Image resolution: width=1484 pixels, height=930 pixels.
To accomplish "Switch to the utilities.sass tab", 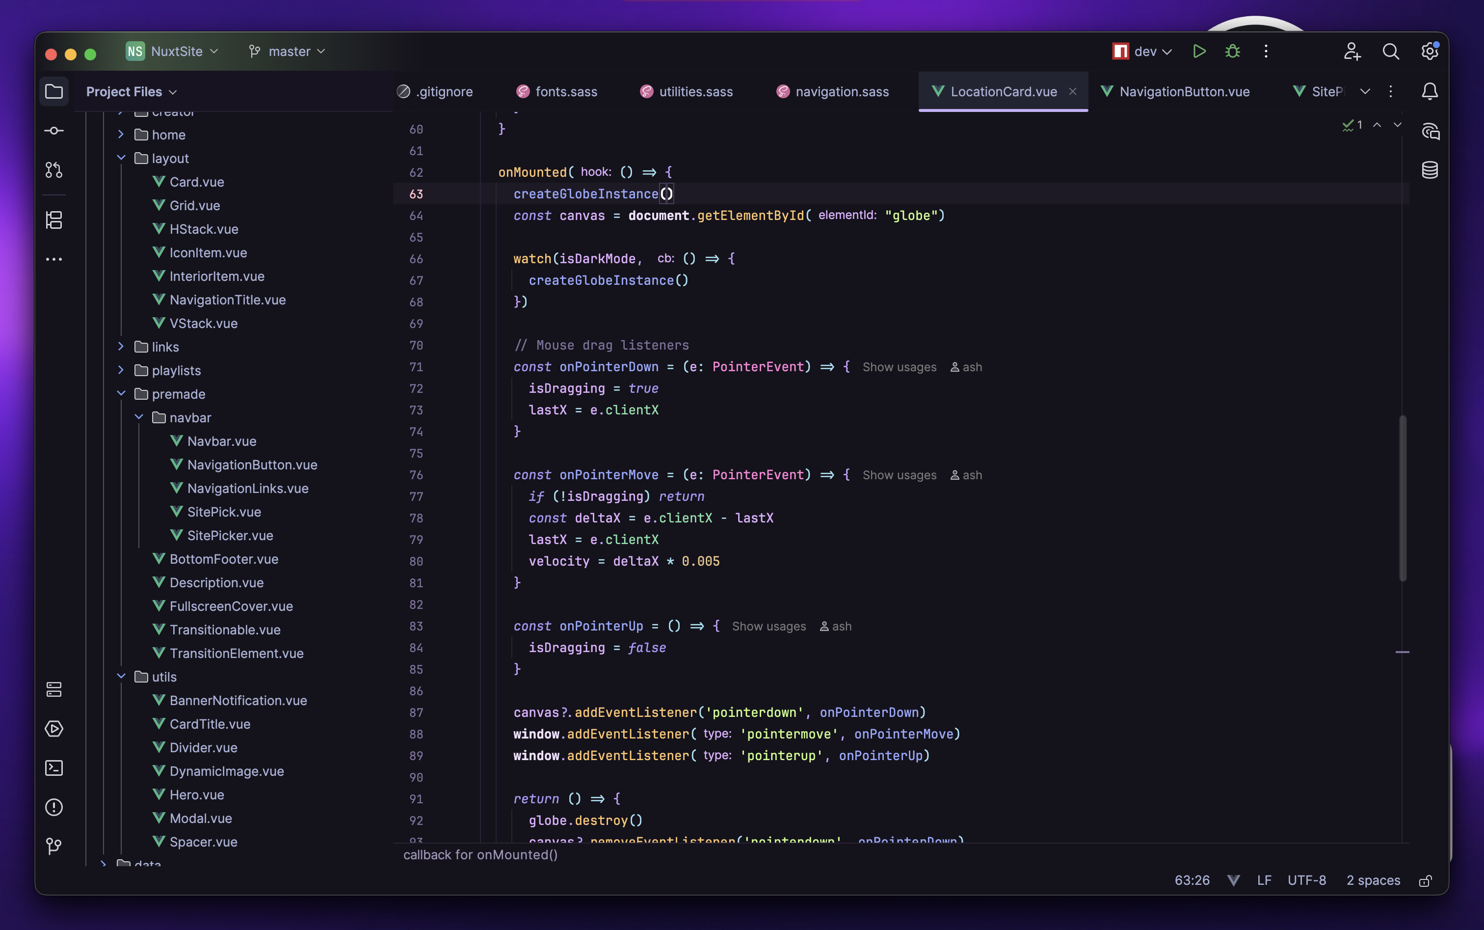I will click(687, 92).
